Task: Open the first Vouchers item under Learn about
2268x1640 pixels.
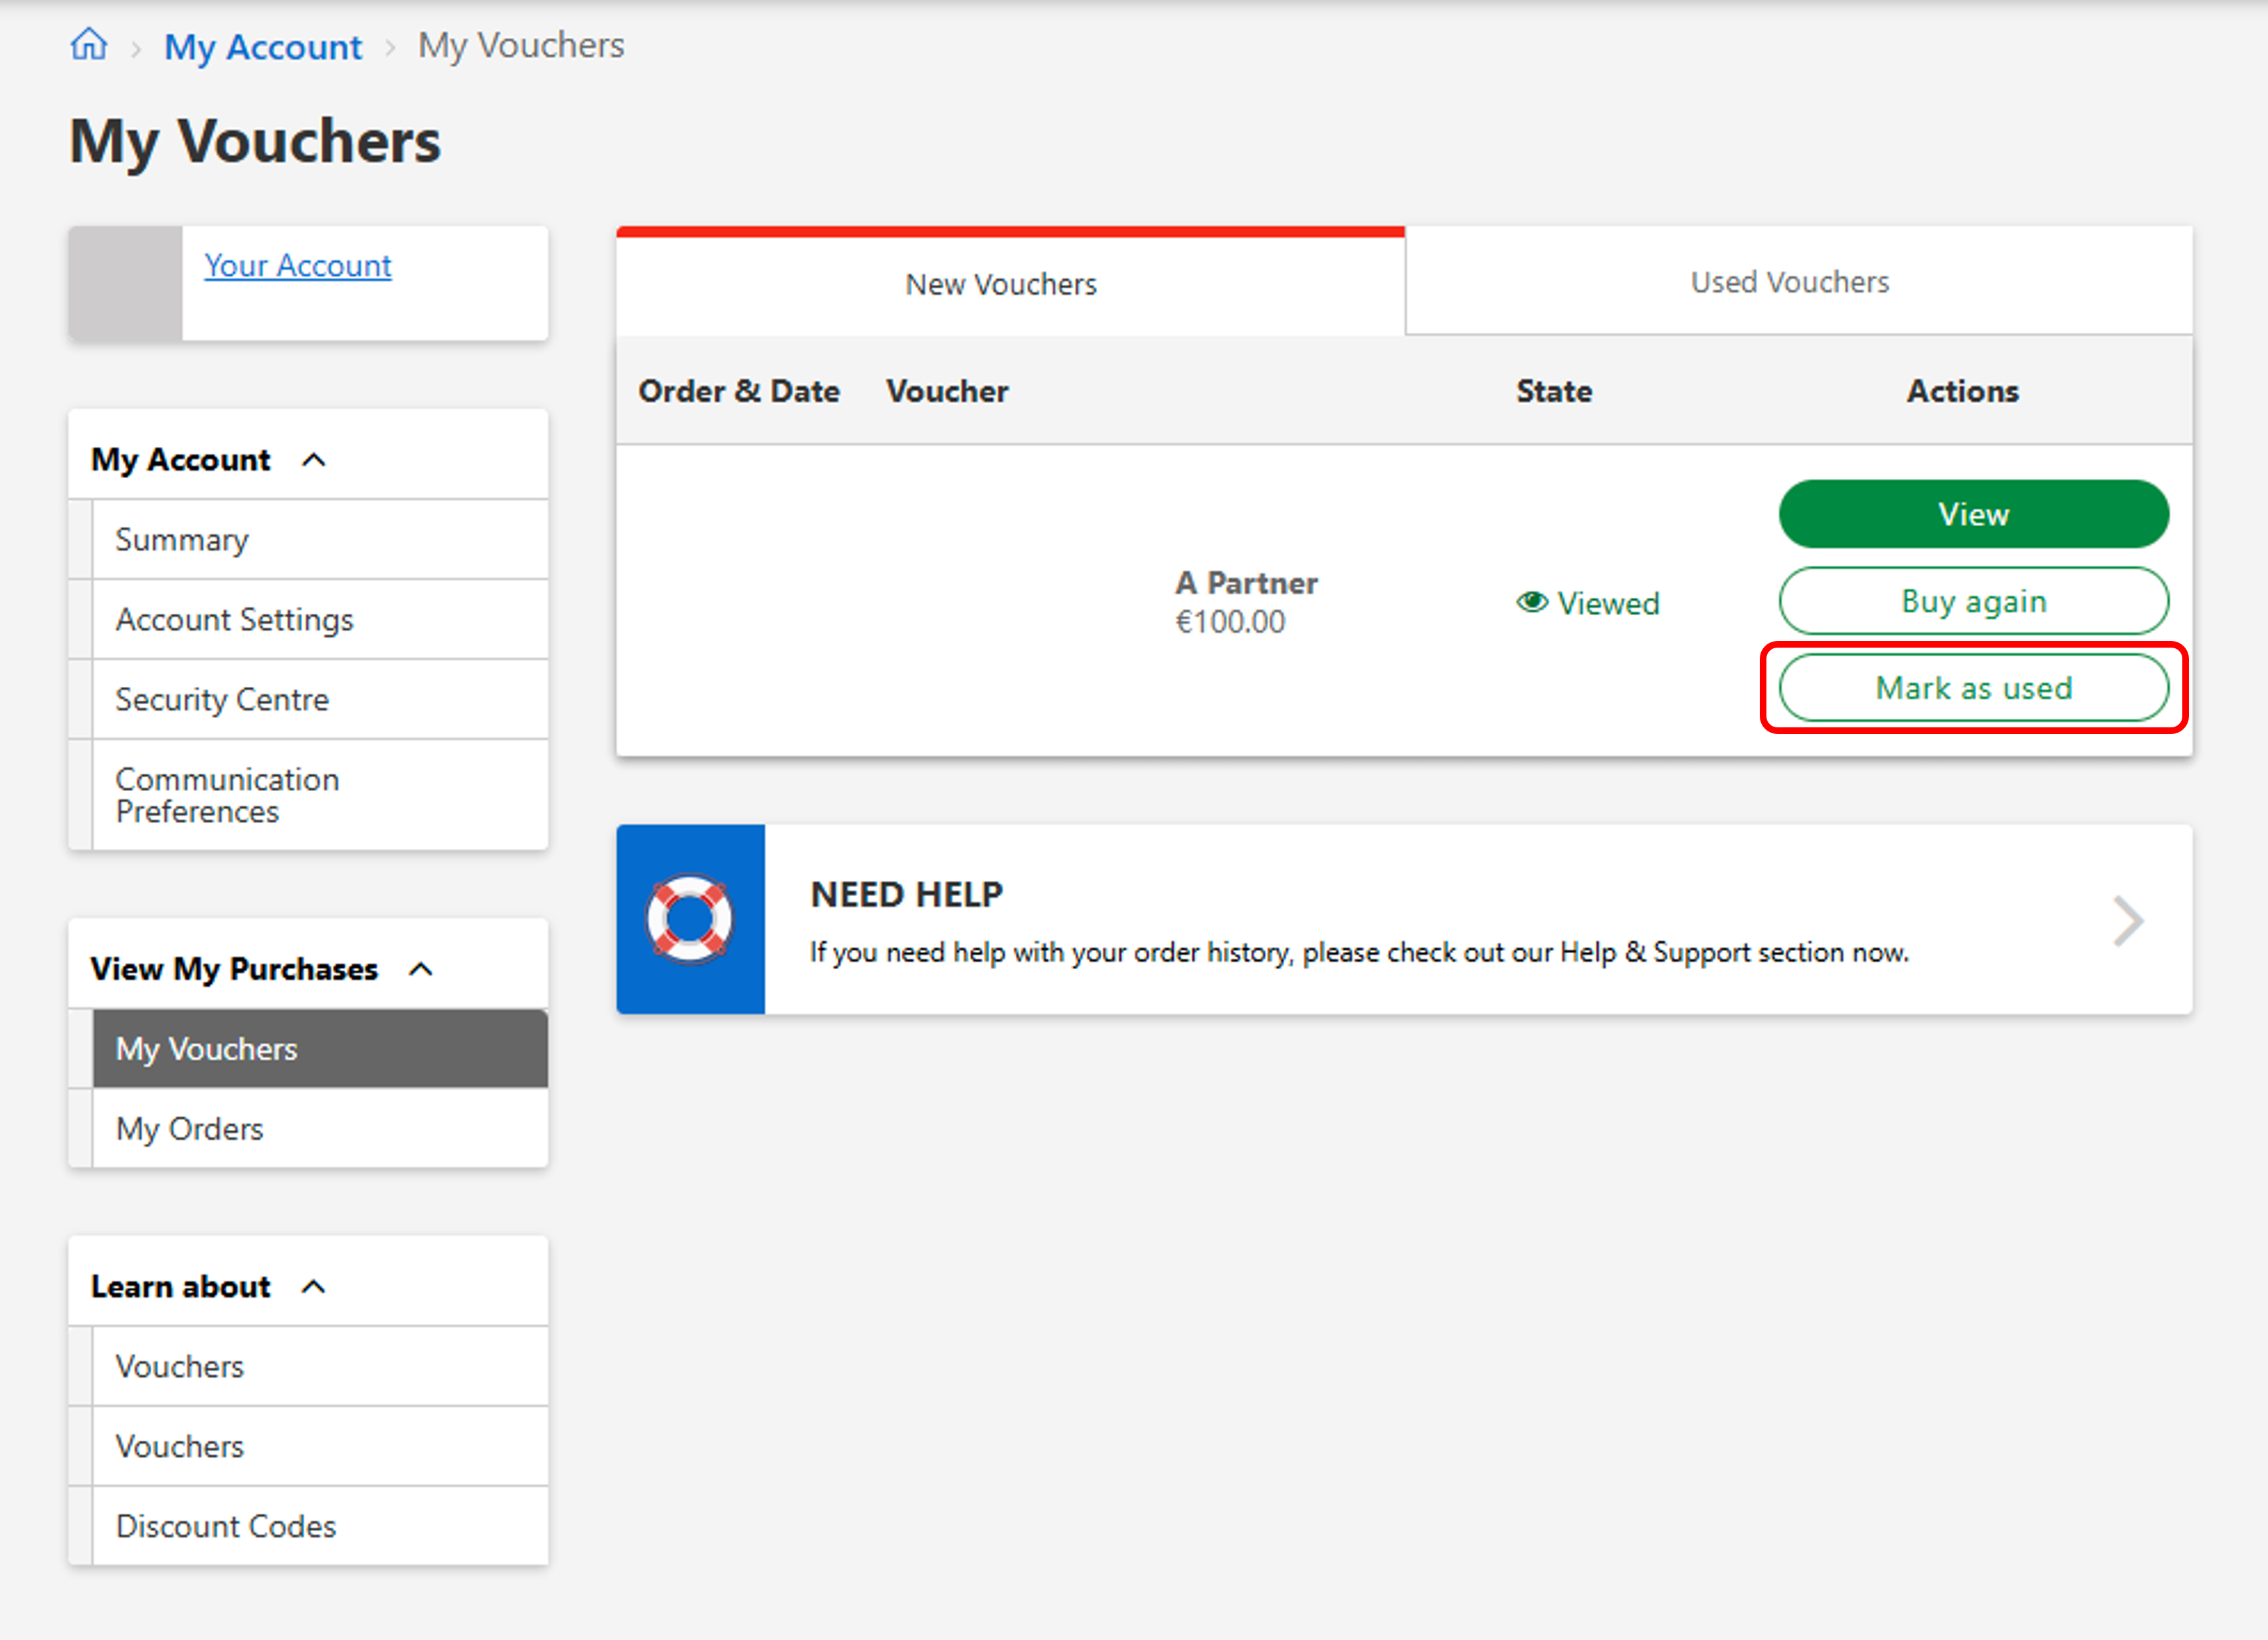Action: pyautogui.click(x=320, y=1366)
